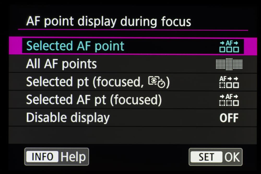This screenshot has height=174, width=261.
Task: Open Help next to INFO
Action: [73, 157]
